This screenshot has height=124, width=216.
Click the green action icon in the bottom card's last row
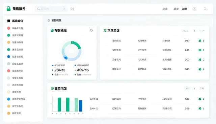(200, 108)
